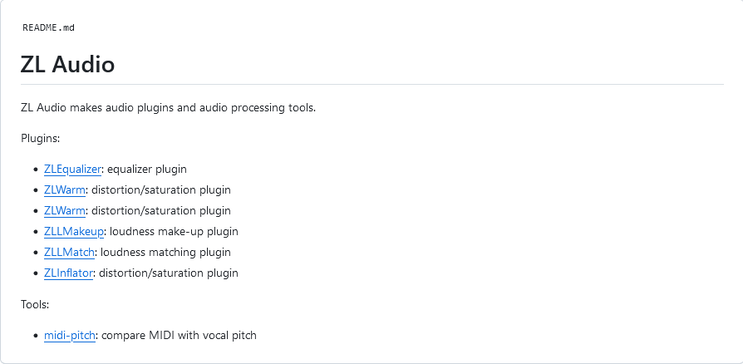This screenshot has width=743, height=364.
Task: Click the equalizer plugin description text
Action: point(147,170)
